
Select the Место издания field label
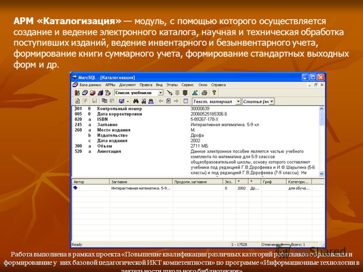tap(114, 130)
